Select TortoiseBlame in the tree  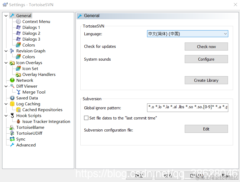[x=30, y=127]
